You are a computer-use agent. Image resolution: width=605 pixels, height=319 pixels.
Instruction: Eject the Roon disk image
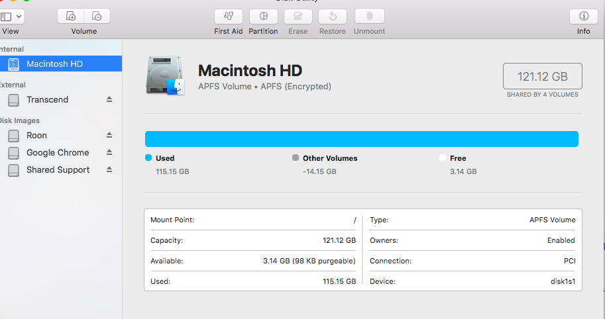[x=109, y=135]
